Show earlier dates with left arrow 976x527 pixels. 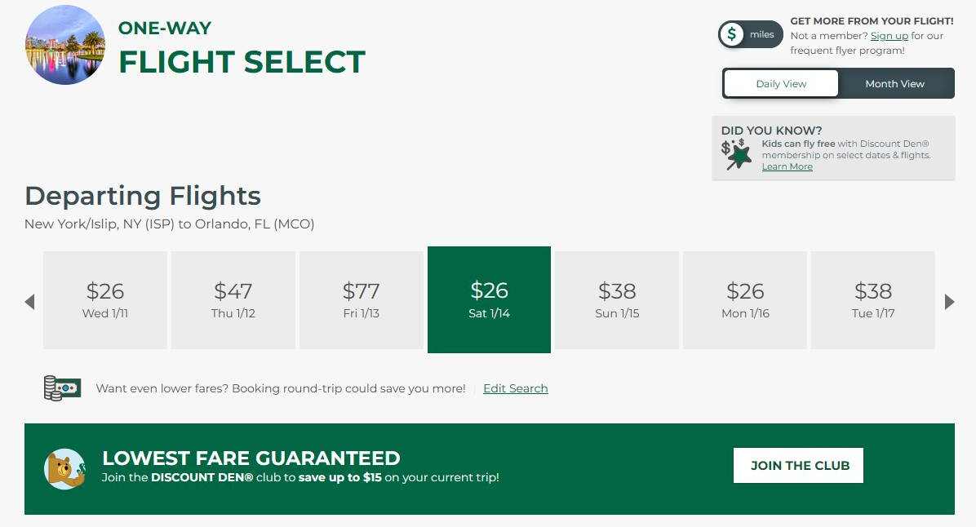coord(30,302)
